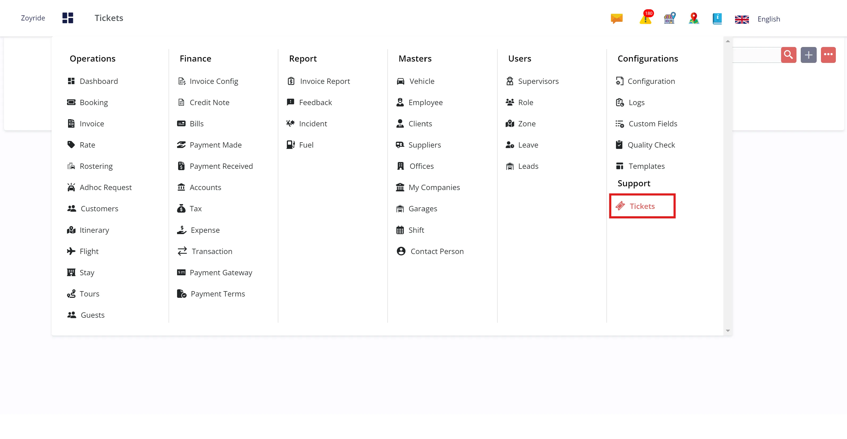
Task: Open the English language selector
Action: point(769,19)
